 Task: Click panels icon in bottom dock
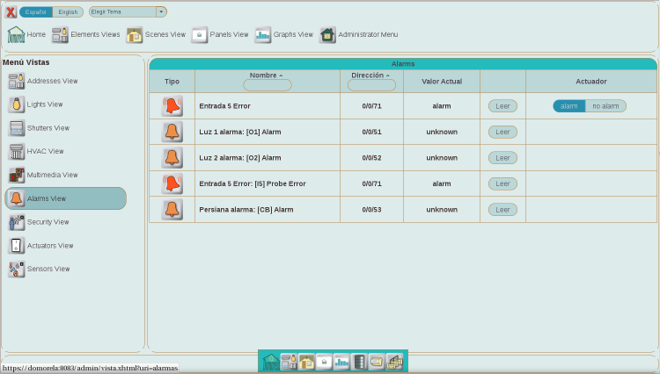(x=324, y=362)
